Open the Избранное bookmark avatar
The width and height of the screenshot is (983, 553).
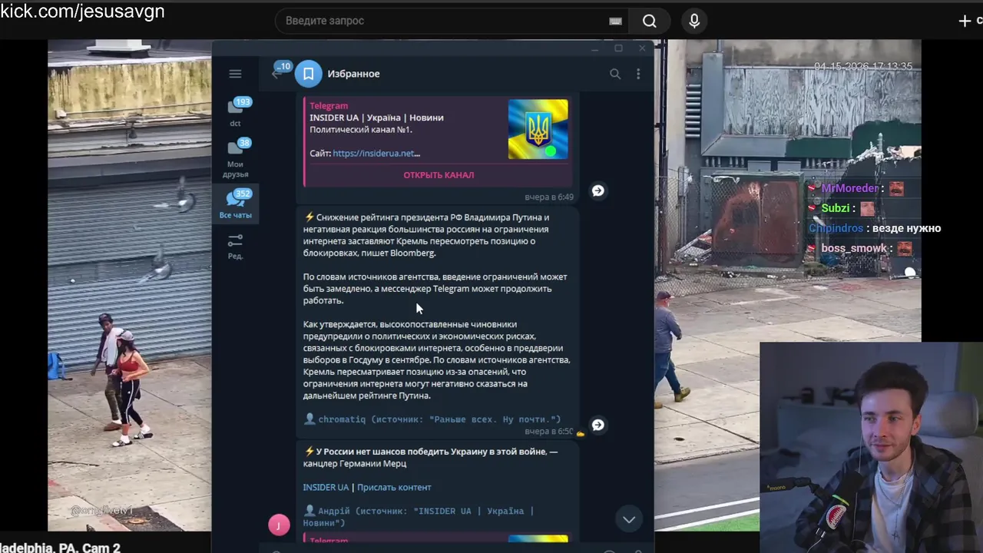[308, 74]
